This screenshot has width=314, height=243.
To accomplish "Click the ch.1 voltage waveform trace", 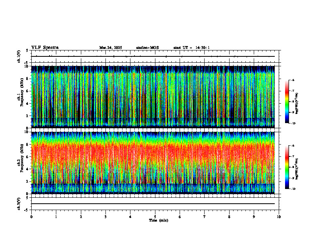I will coord(153,56).
